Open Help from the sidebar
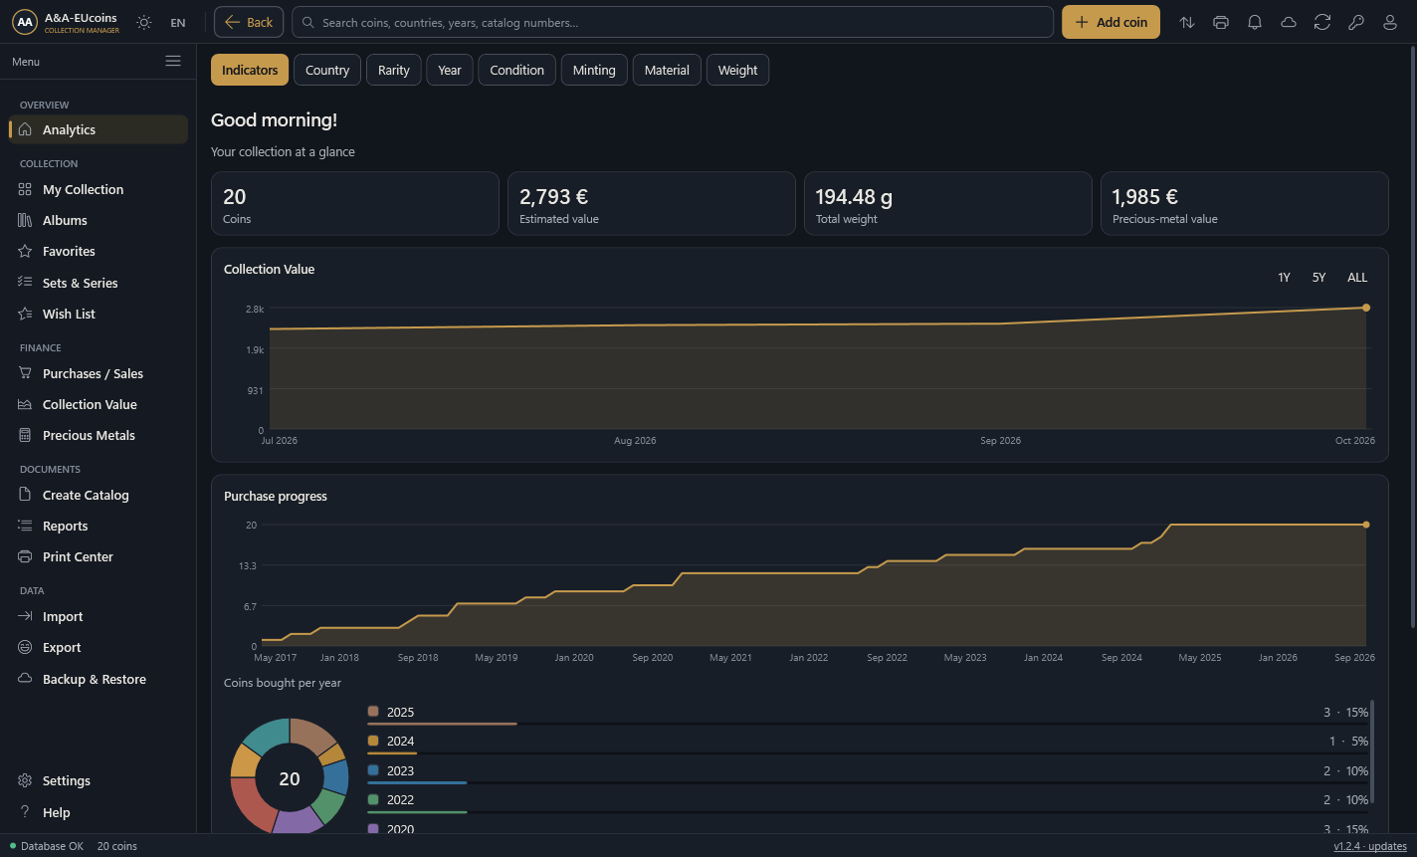The image size is (1417, 857). point(98,812)
